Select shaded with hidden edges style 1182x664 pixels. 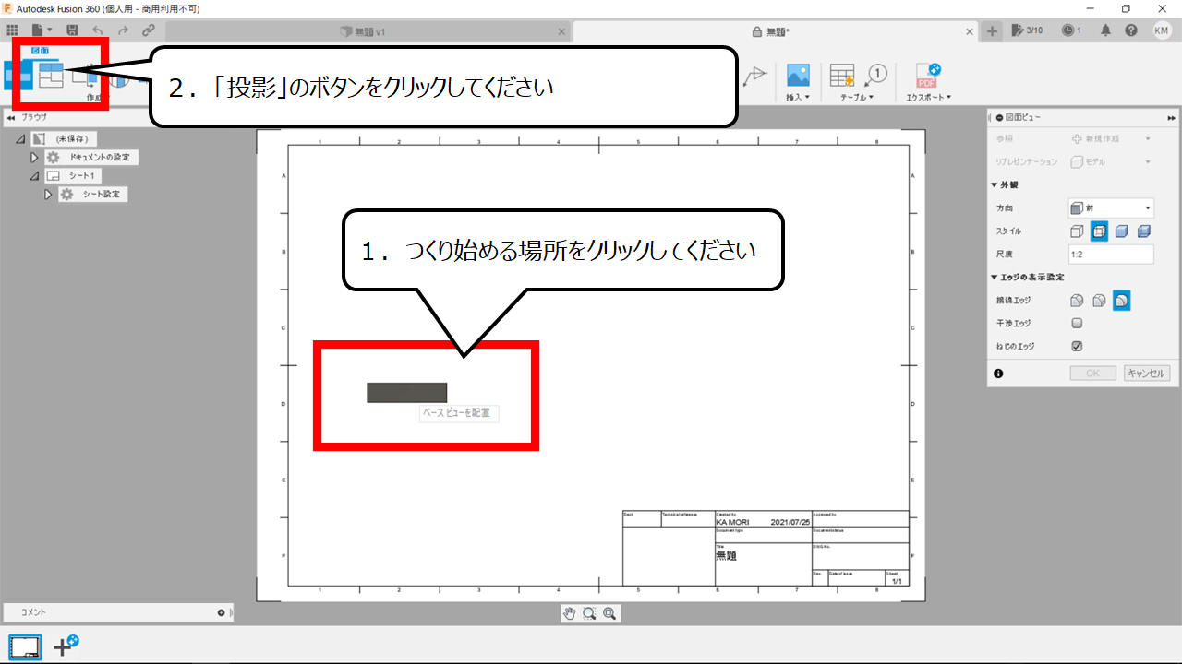(1144, 231)
